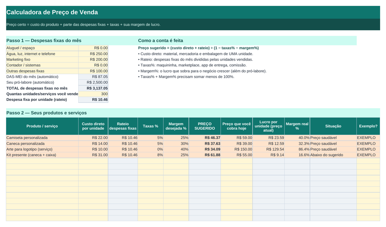Click Caneca direct cost R$ 14.00

click(93, 144)
